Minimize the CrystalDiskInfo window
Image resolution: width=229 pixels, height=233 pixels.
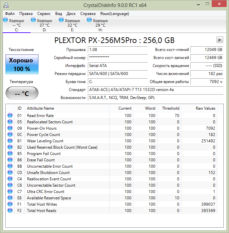pos(198,5)
